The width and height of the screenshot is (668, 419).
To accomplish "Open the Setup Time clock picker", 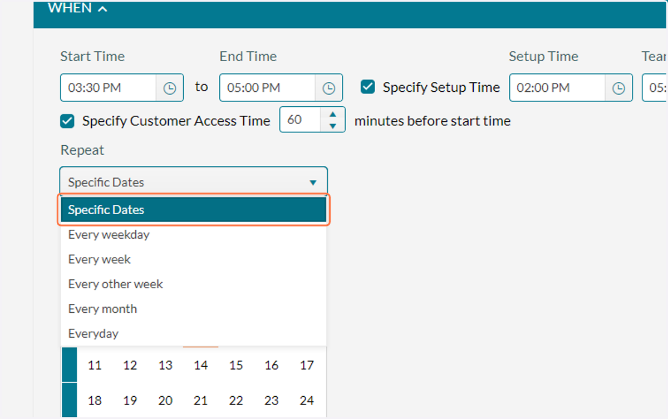I will click(x=618, y=88).
